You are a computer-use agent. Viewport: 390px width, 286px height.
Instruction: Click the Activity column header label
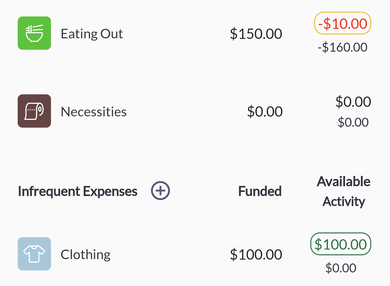[344, 201]
